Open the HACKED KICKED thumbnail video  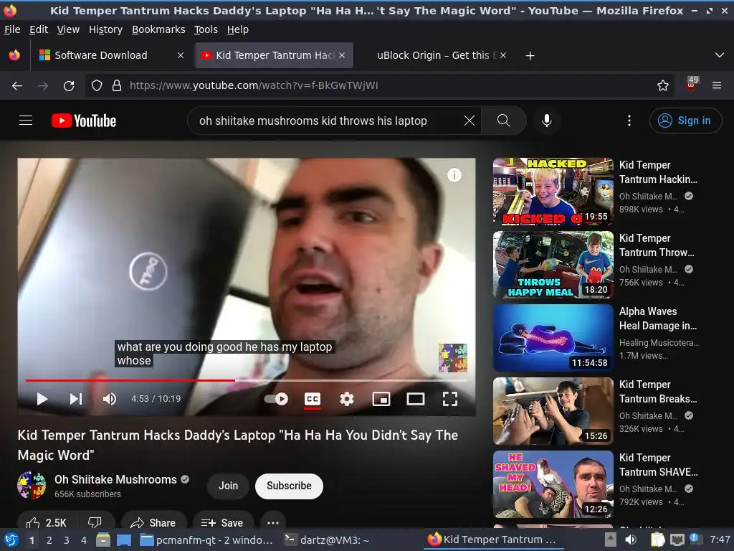click(x=553, y=191)
